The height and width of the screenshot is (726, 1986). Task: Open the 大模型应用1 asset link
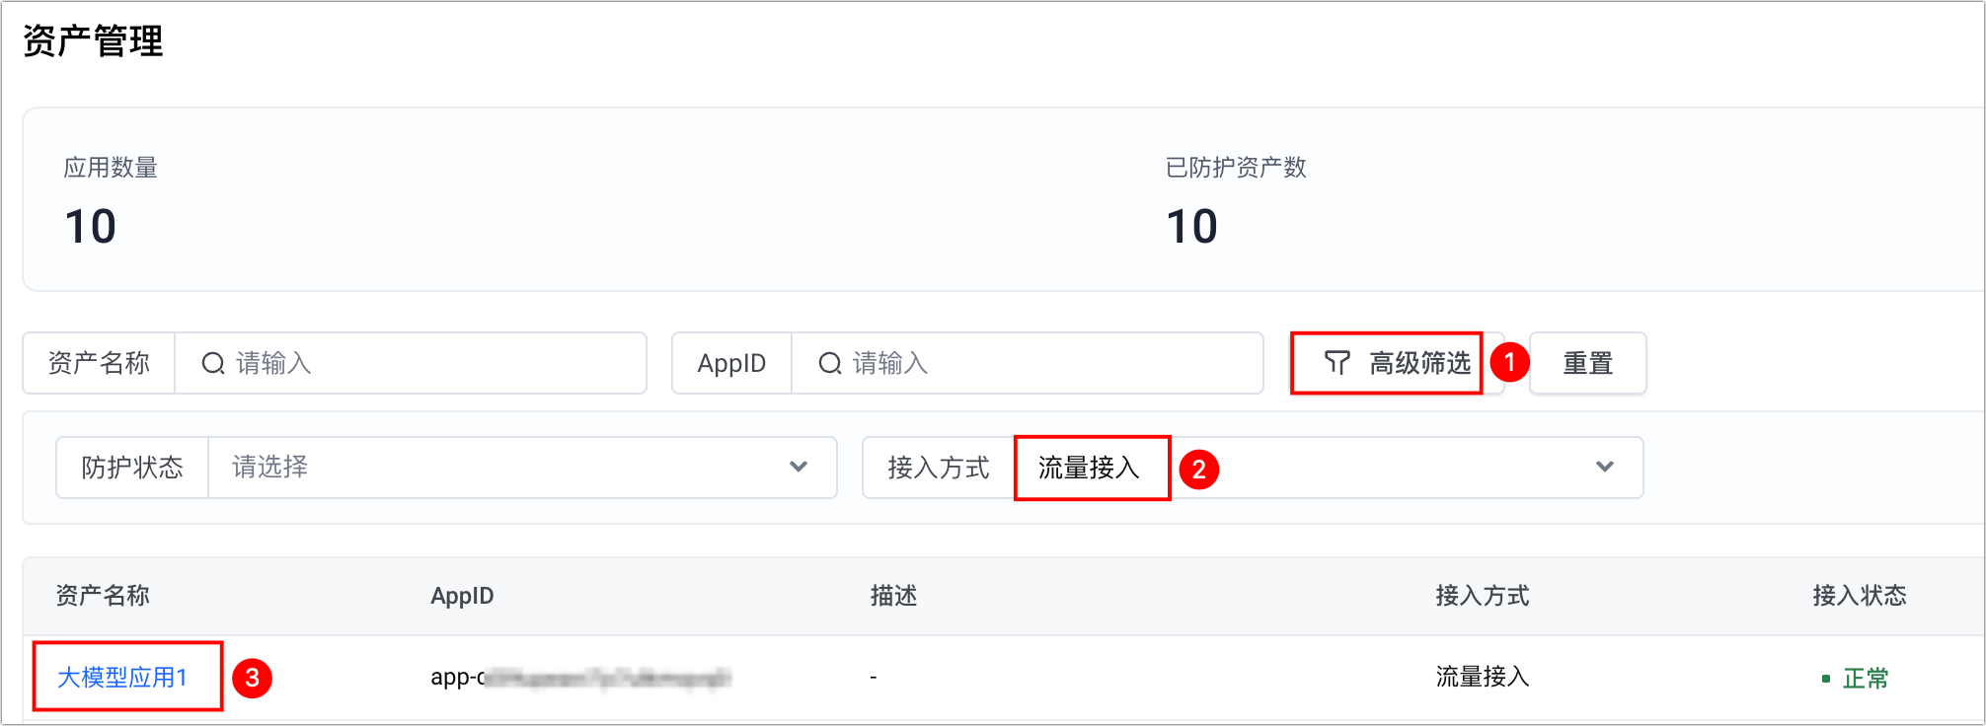(x=122, y=678)
